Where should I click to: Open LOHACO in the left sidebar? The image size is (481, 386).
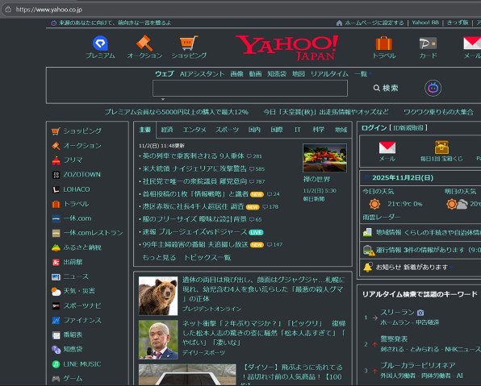pos(77,189)
